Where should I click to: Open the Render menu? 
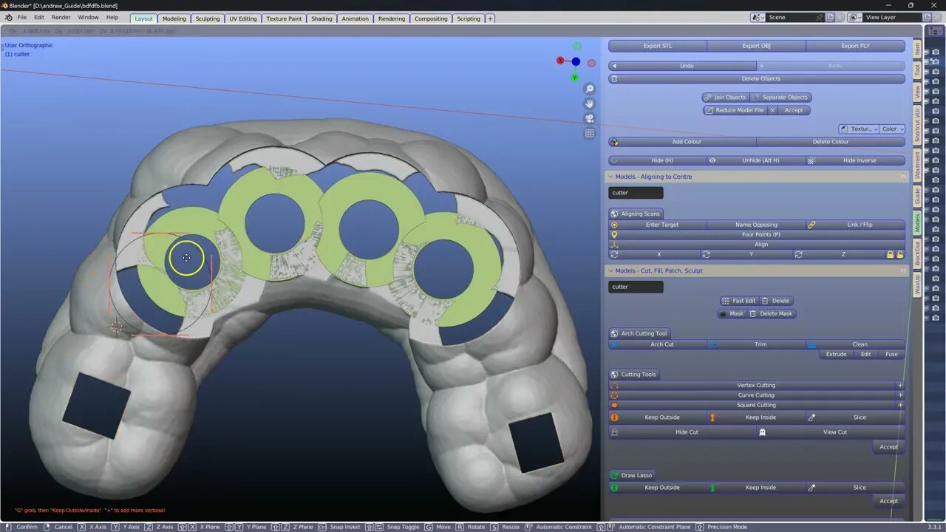click(61, 17)
